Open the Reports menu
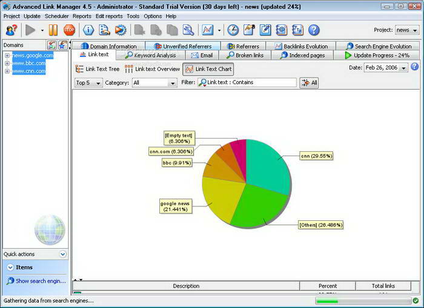 (x=82, y=16)
